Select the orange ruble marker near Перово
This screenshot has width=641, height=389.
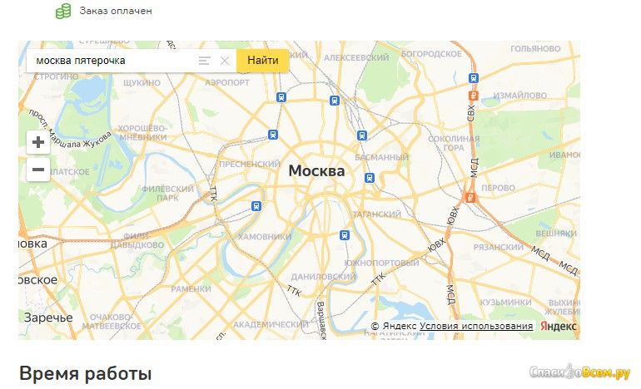tap(470, 198)
